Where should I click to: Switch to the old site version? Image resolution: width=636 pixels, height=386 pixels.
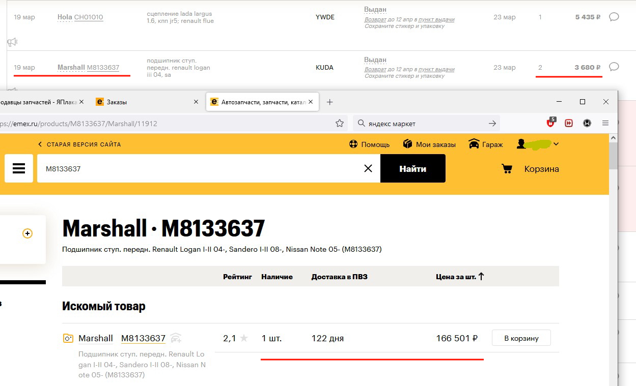click(x=80, y=144)
